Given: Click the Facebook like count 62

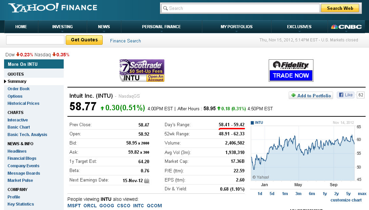Looking at the screenshot, I should pyautogui.click(x=361, y=95).
